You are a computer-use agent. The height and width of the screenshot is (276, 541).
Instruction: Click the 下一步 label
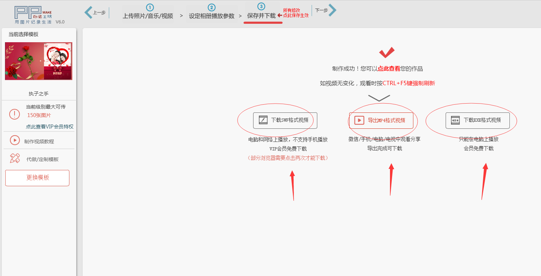(322, 10)
